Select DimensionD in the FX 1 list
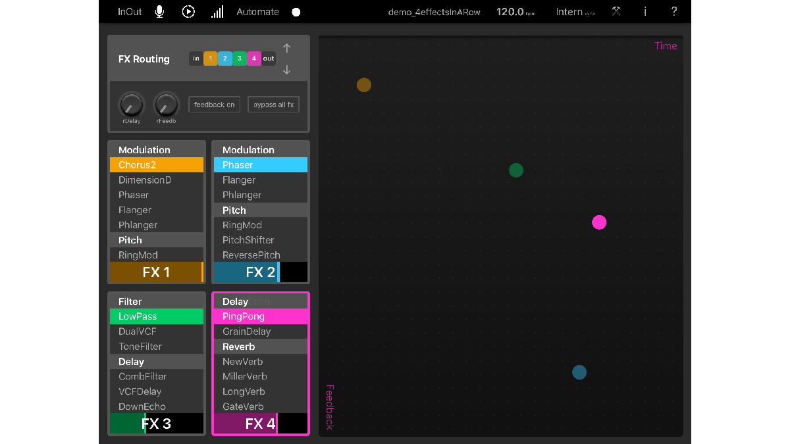Viewport: 790px width, 444px height. click(x=157, y=180)
